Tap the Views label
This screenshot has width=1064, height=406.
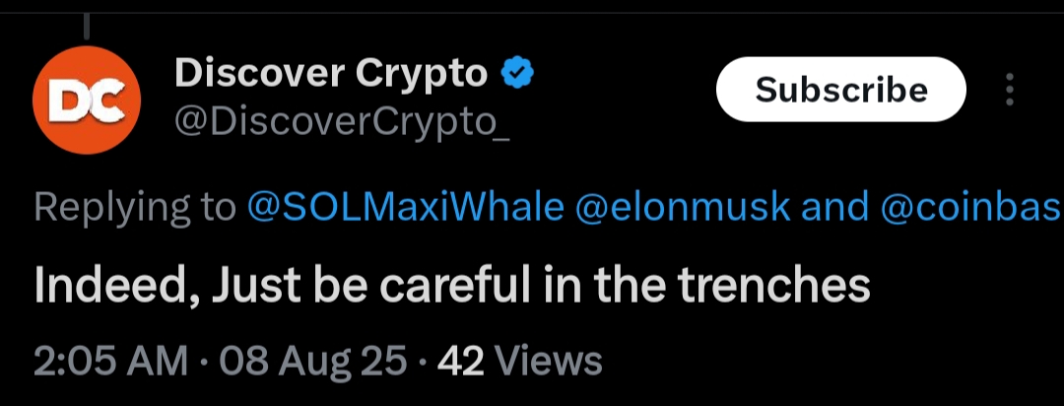547,362
